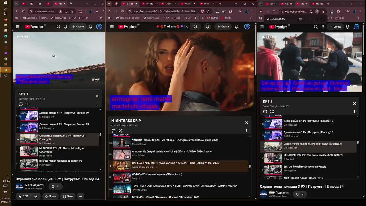Dislike the video in the left window

tap(36, 196)
